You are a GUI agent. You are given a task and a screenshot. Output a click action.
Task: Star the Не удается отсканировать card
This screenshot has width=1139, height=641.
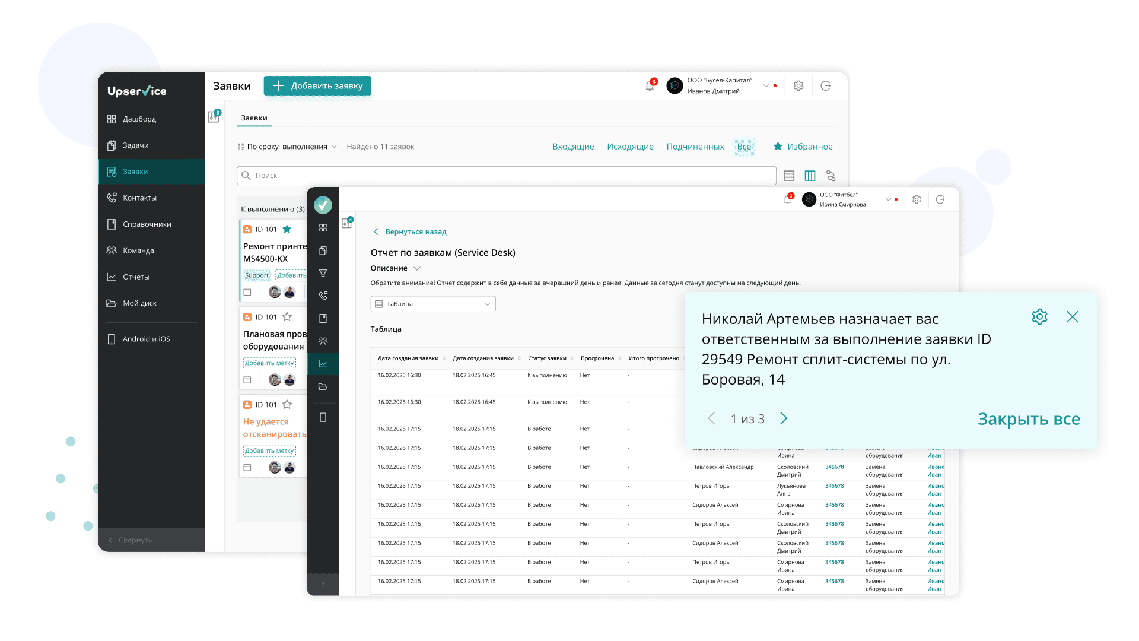coord(287,405)
